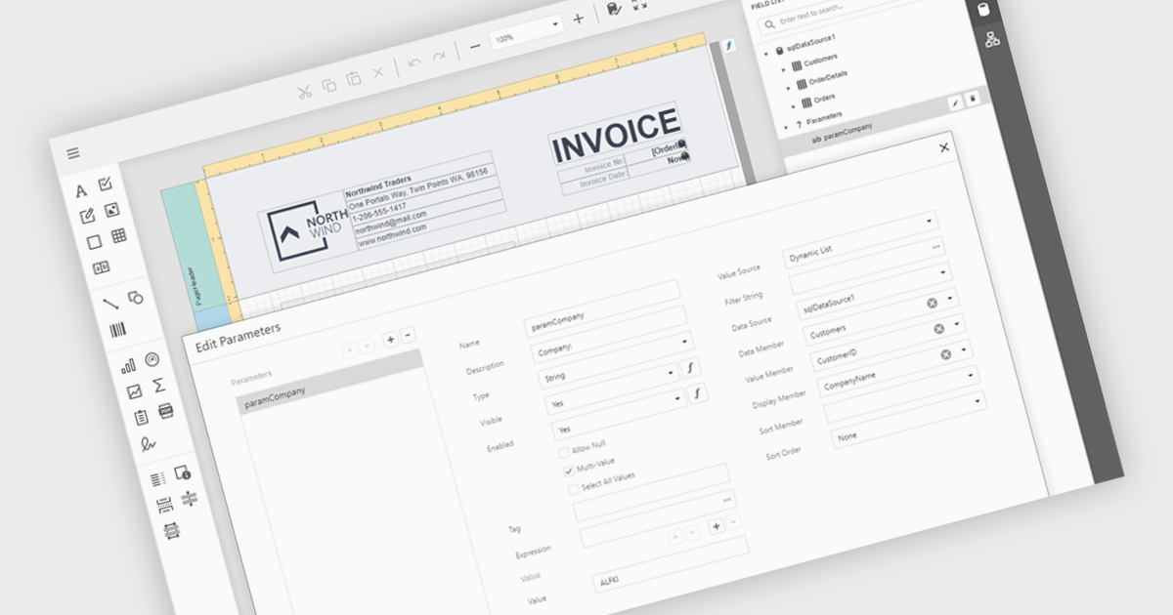The height and width of the screenshot is (615, 1173).
Task: Select the Line control in toolbox
Action: (x=111, y=303)
